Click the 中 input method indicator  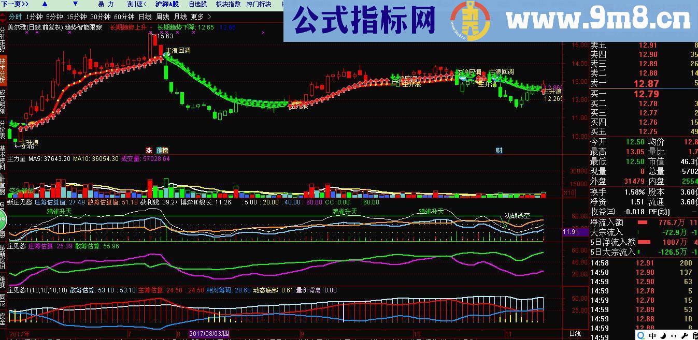point(653,334)
